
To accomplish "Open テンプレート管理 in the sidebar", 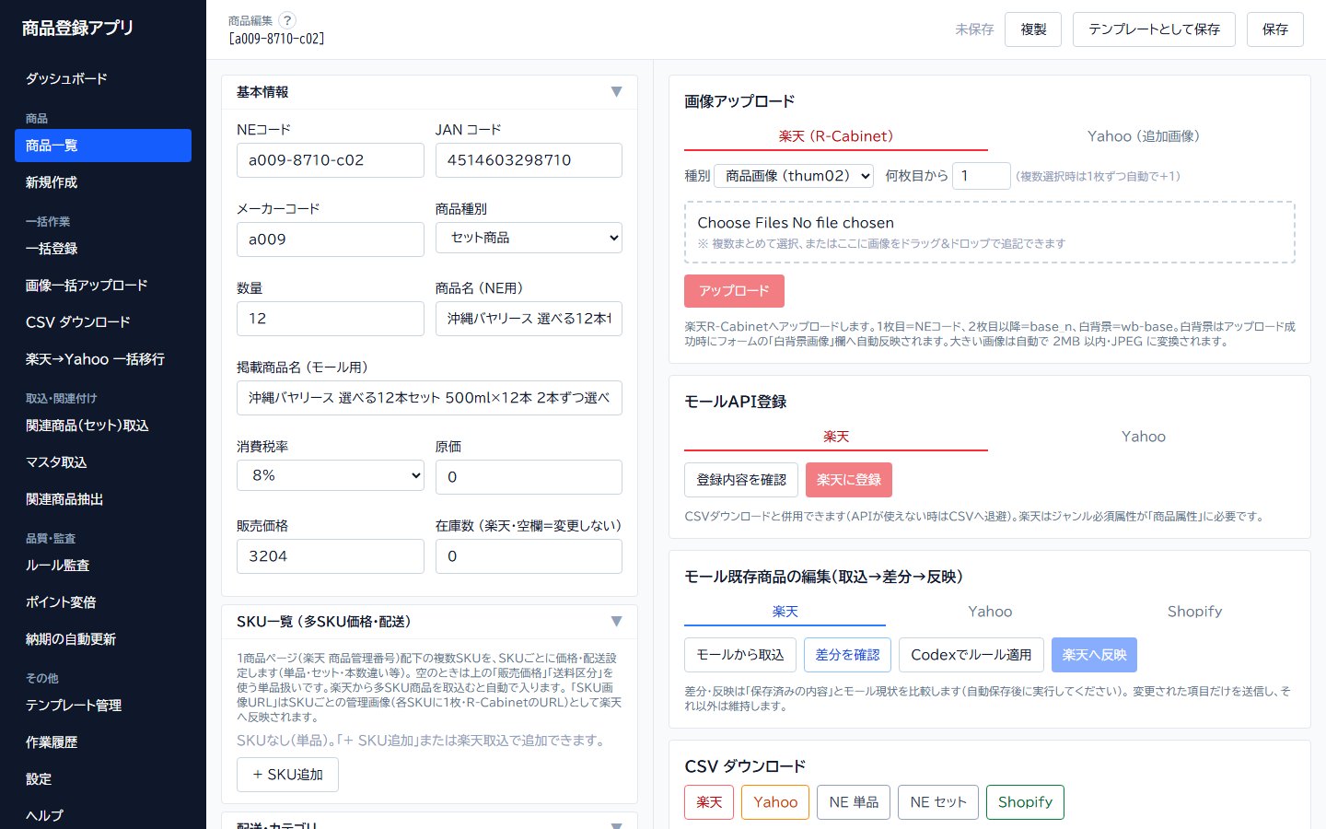I will click(103, 706).
